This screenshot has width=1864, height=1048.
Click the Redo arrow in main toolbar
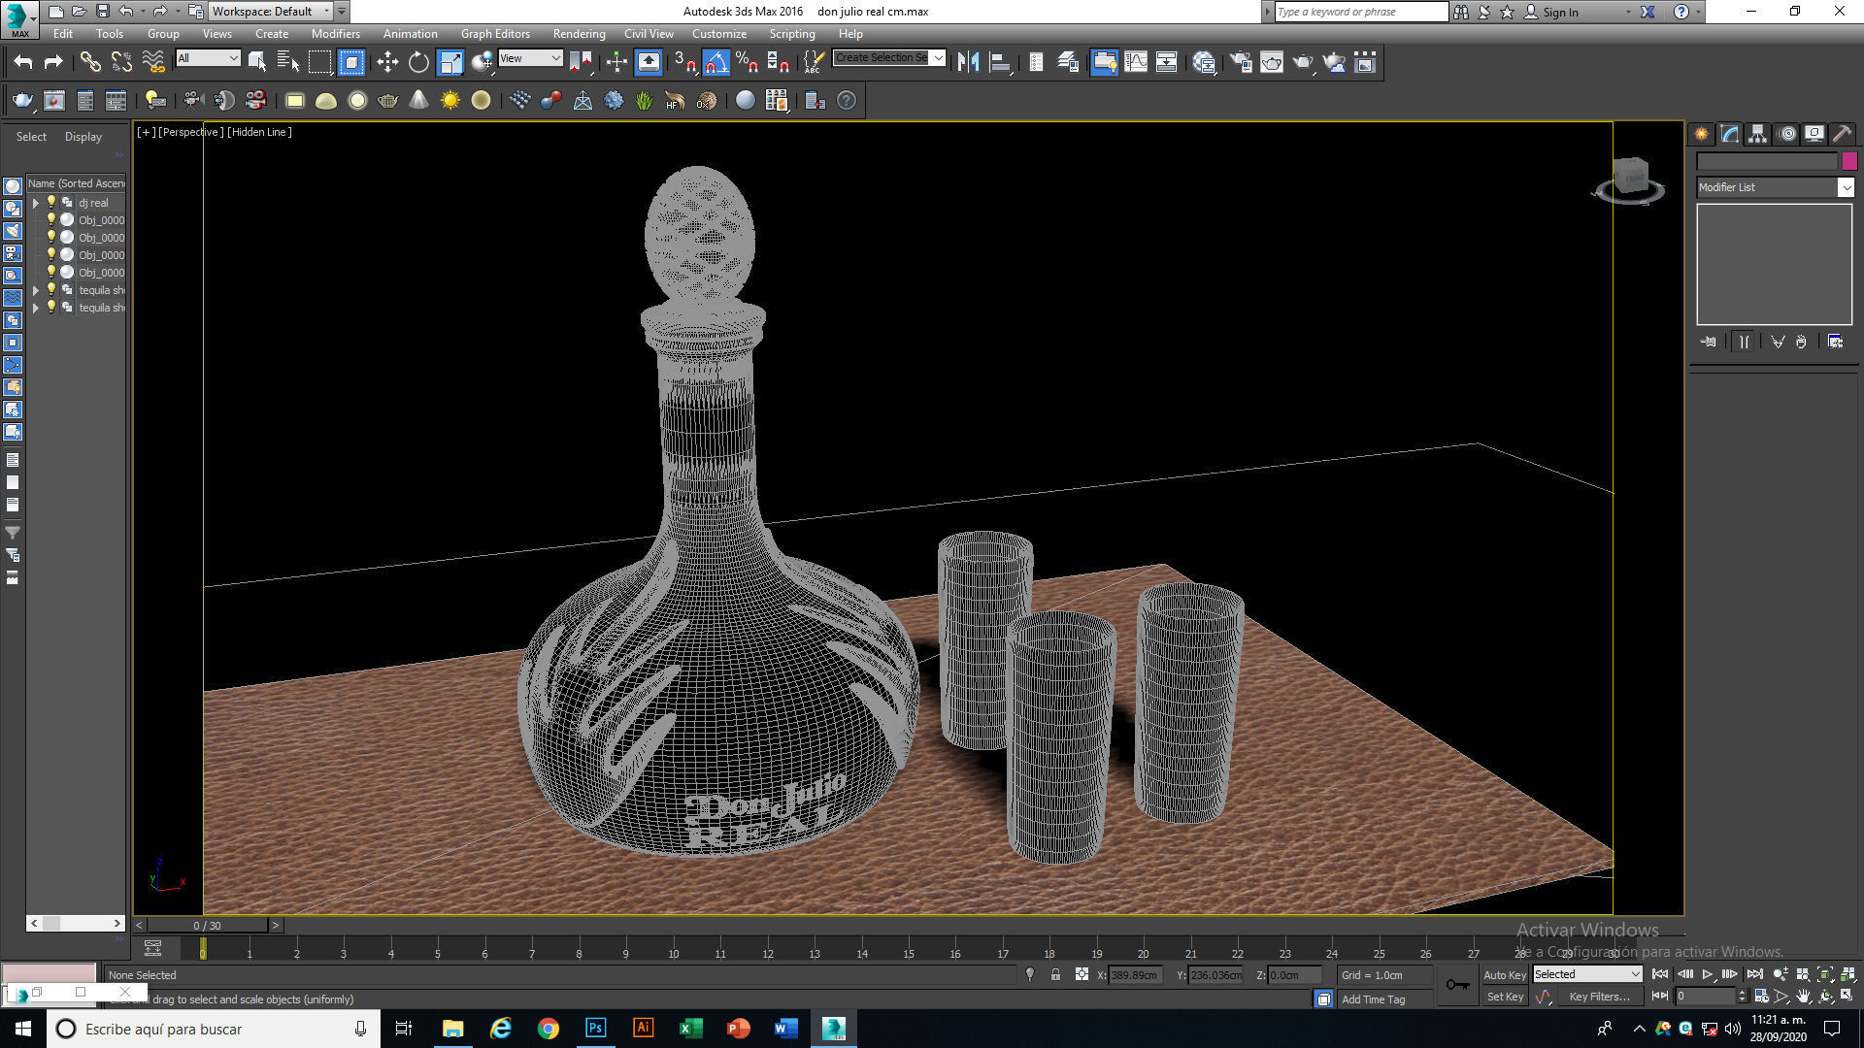(x=53, y=62)
